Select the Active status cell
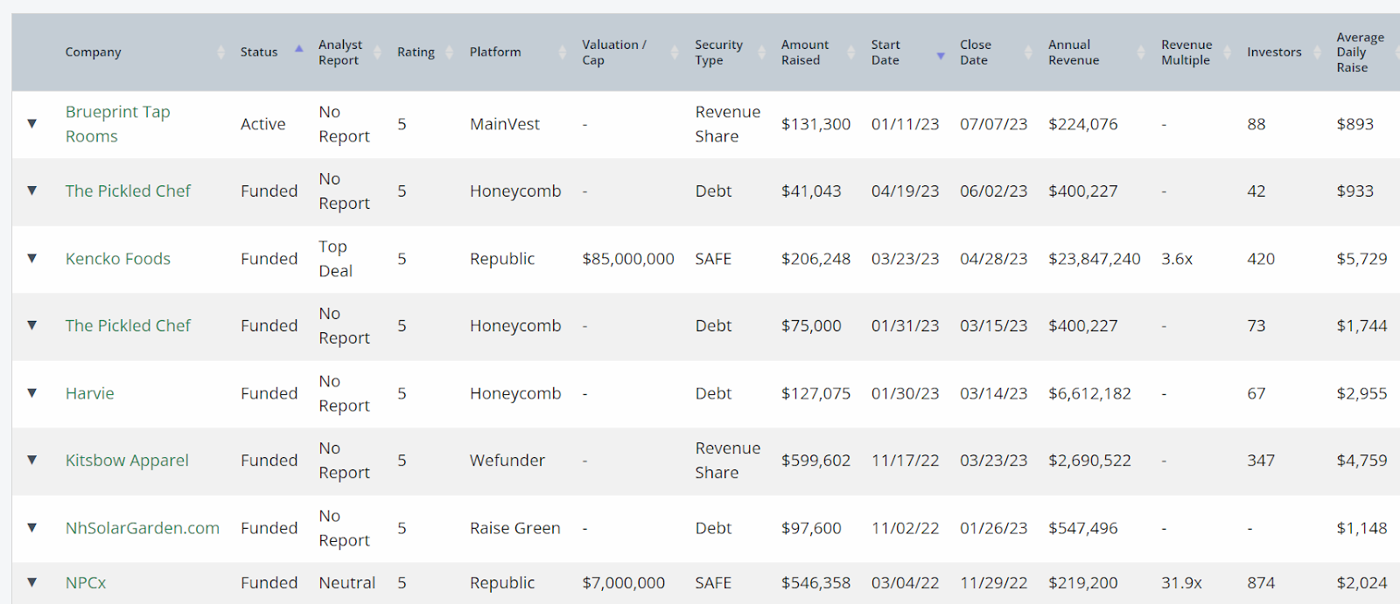Screen dimensions: 1400x604 [x=263, y=124]
